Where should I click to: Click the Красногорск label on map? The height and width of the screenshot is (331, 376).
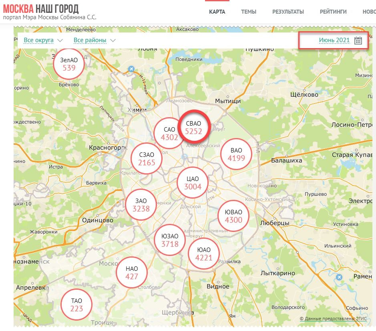point(108,148)
